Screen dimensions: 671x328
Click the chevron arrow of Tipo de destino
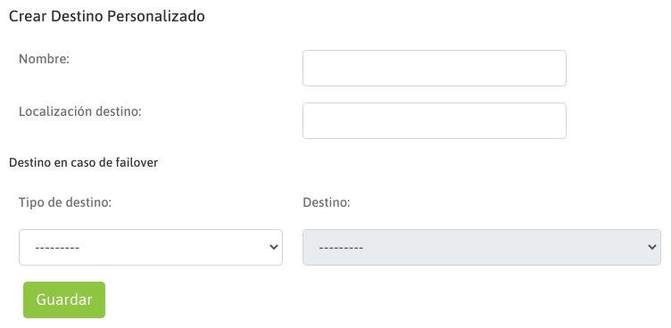[274, 247]
